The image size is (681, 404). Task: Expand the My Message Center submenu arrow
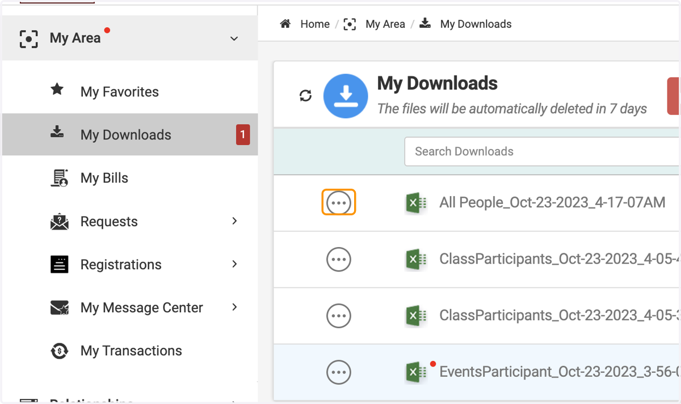[x=234, y=307]
